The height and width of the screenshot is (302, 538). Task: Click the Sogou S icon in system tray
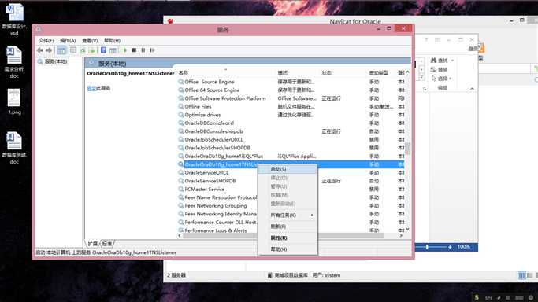point(477,297)
